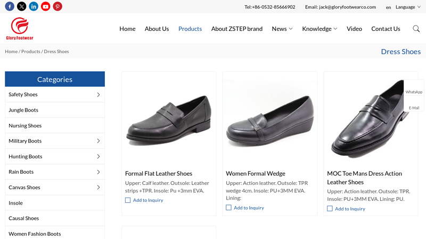Viewport: 426px width, 239px height.
Task: Expand the Military Boots category arrow
Action: click(99, 141)
